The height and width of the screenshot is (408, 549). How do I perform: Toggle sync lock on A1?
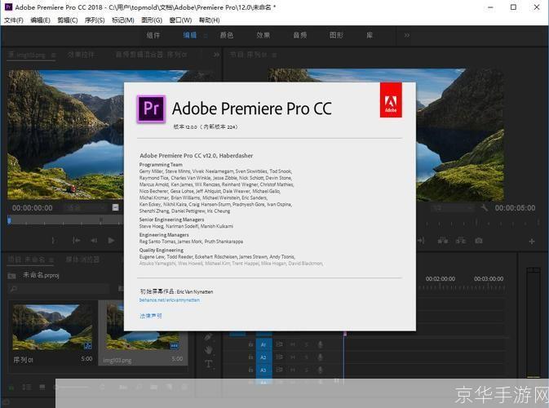click(279, 344)
